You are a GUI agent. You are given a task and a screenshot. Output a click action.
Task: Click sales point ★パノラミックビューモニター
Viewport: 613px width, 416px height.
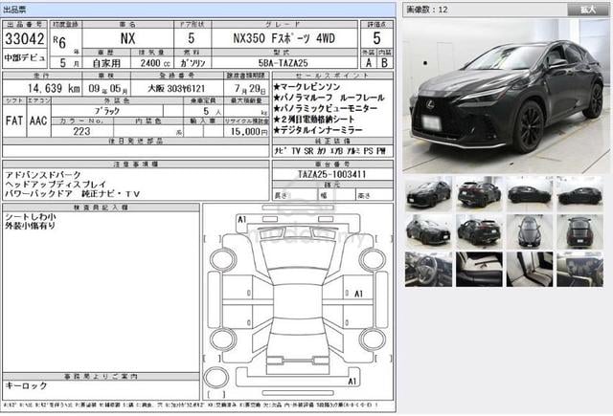click(x=326, y=108)
